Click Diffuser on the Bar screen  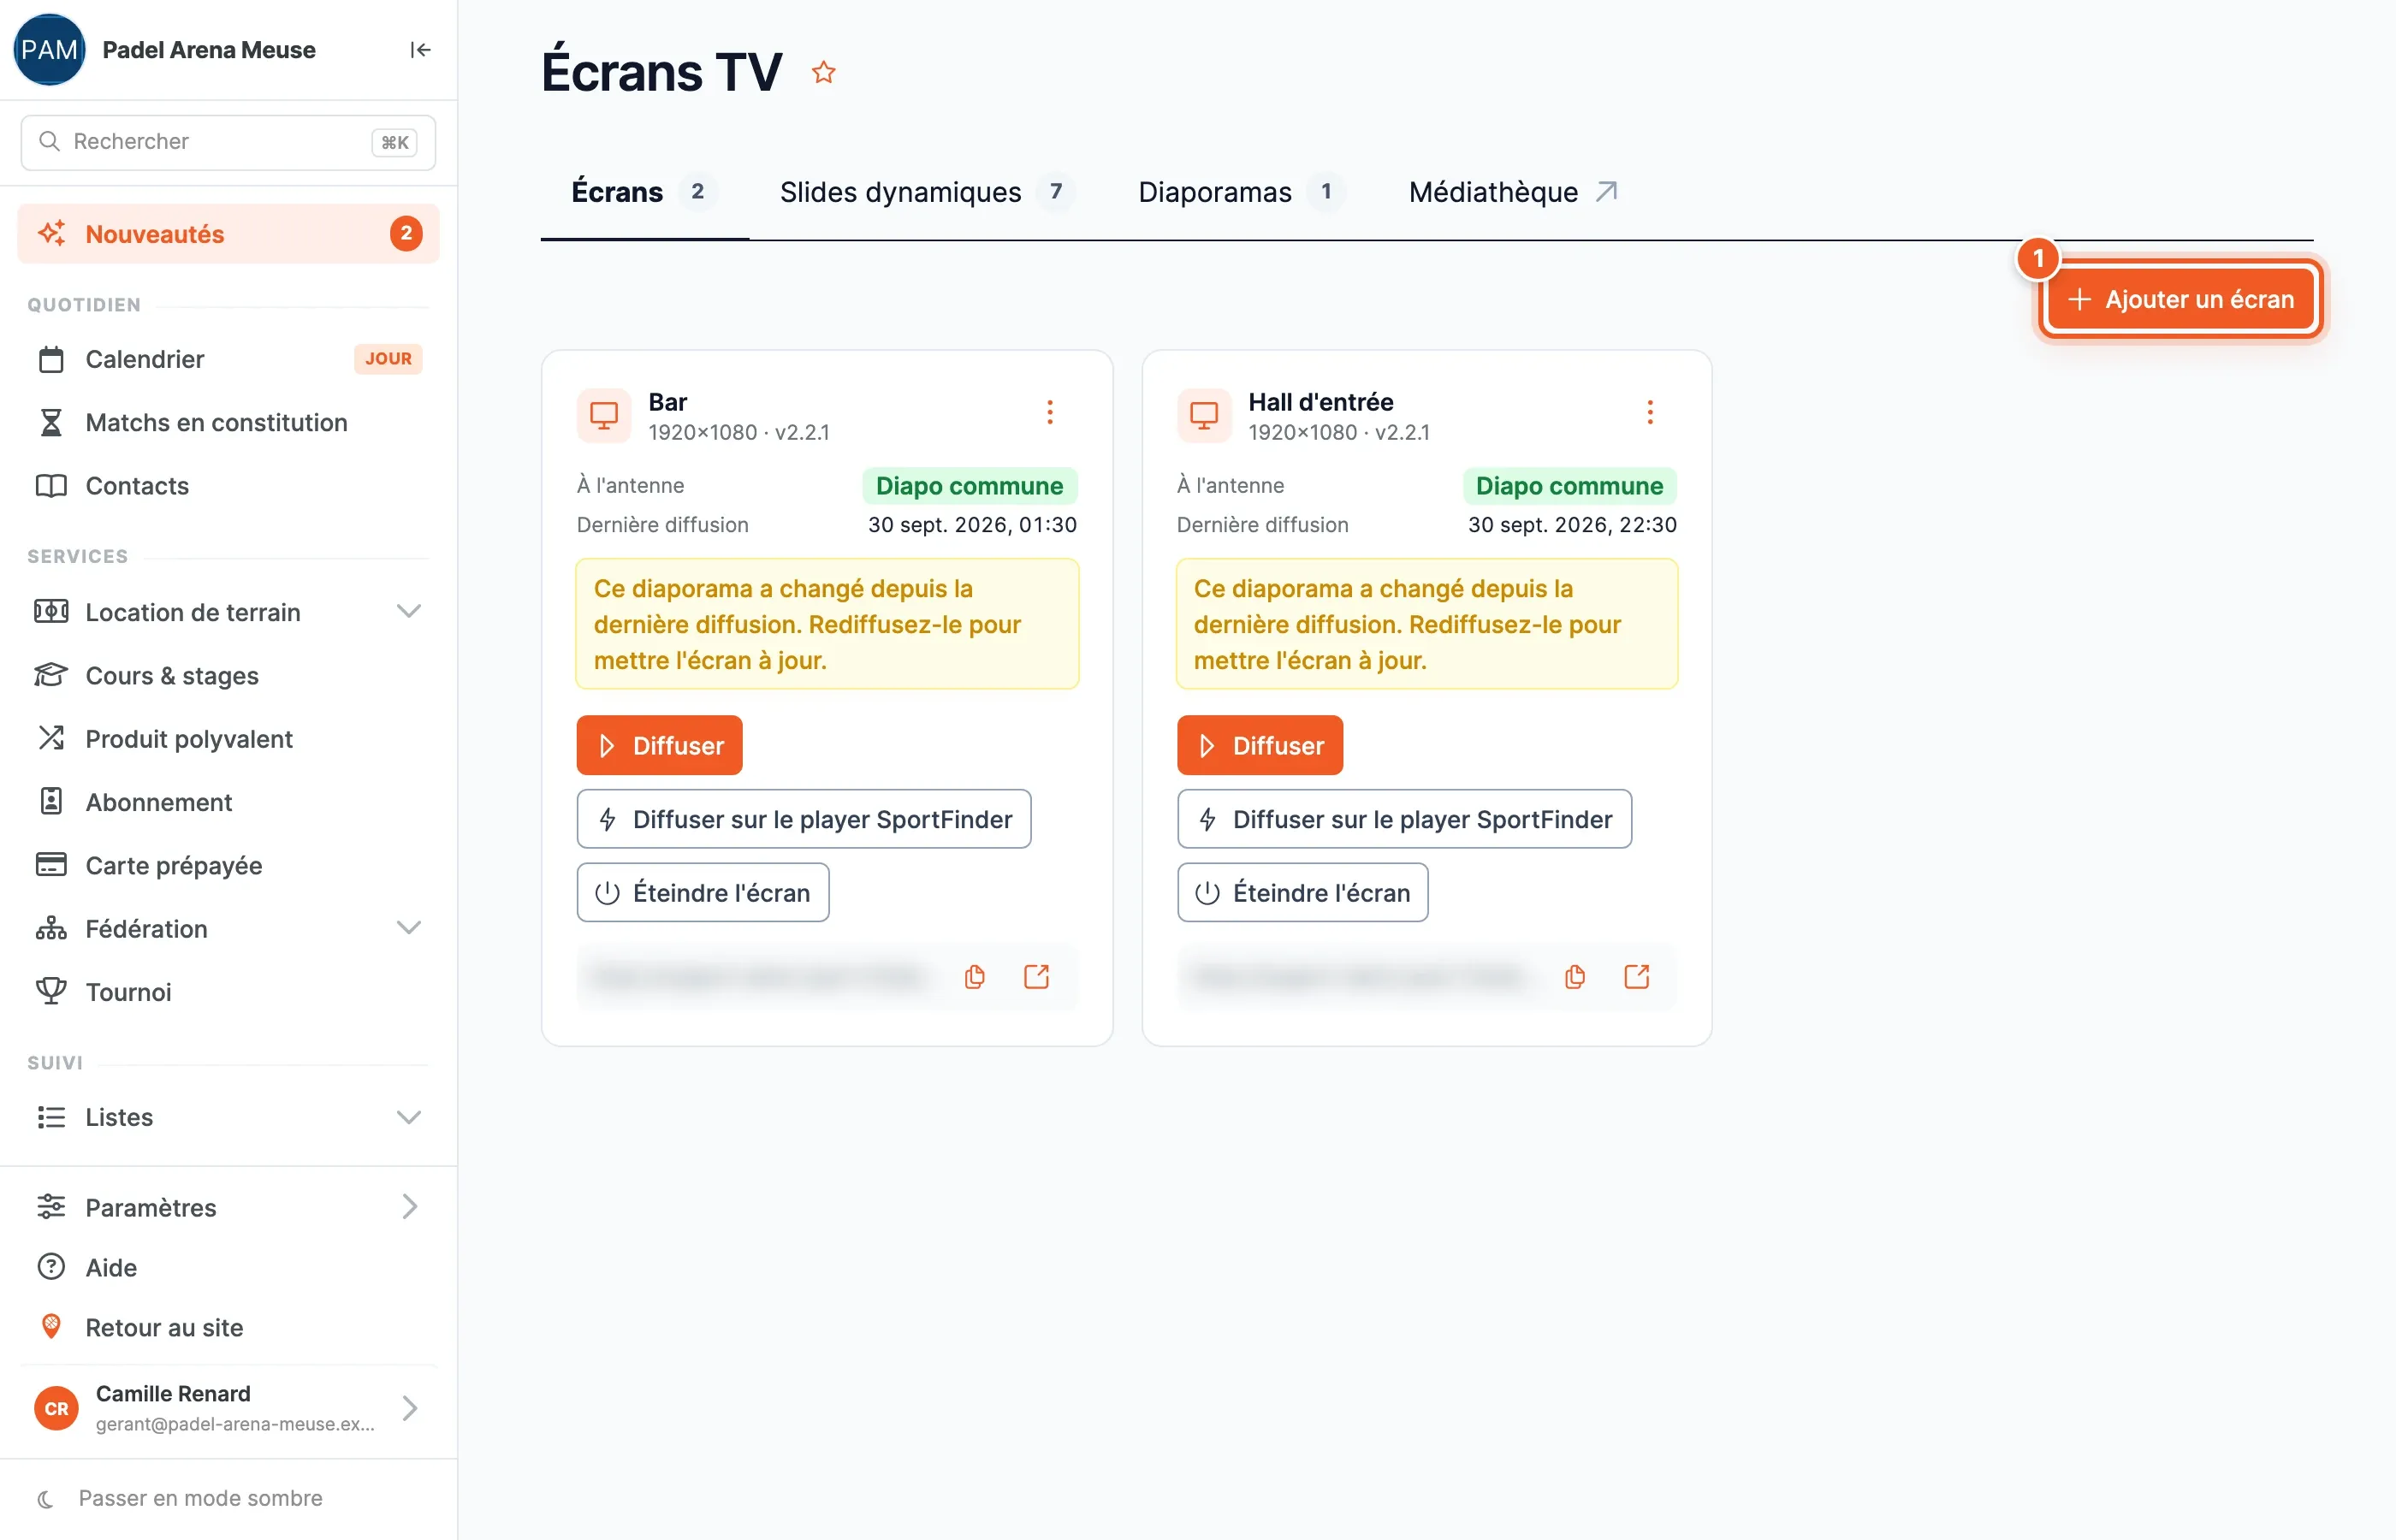659,745
